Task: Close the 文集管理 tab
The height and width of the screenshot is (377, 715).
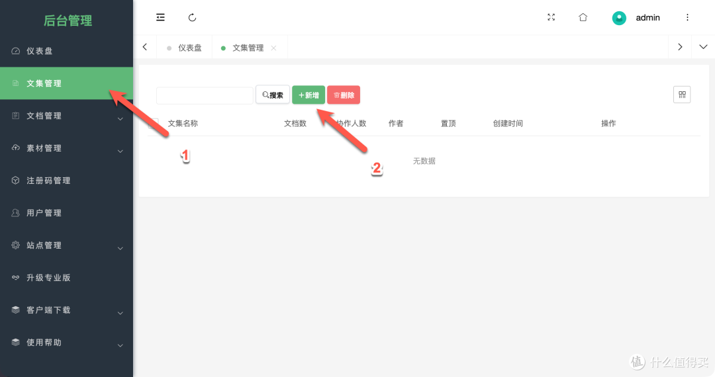Action: (x=273, y=48)
